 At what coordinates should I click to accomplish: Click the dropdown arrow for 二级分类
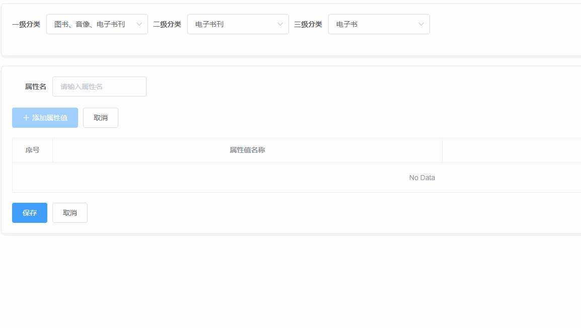[280, 24]
